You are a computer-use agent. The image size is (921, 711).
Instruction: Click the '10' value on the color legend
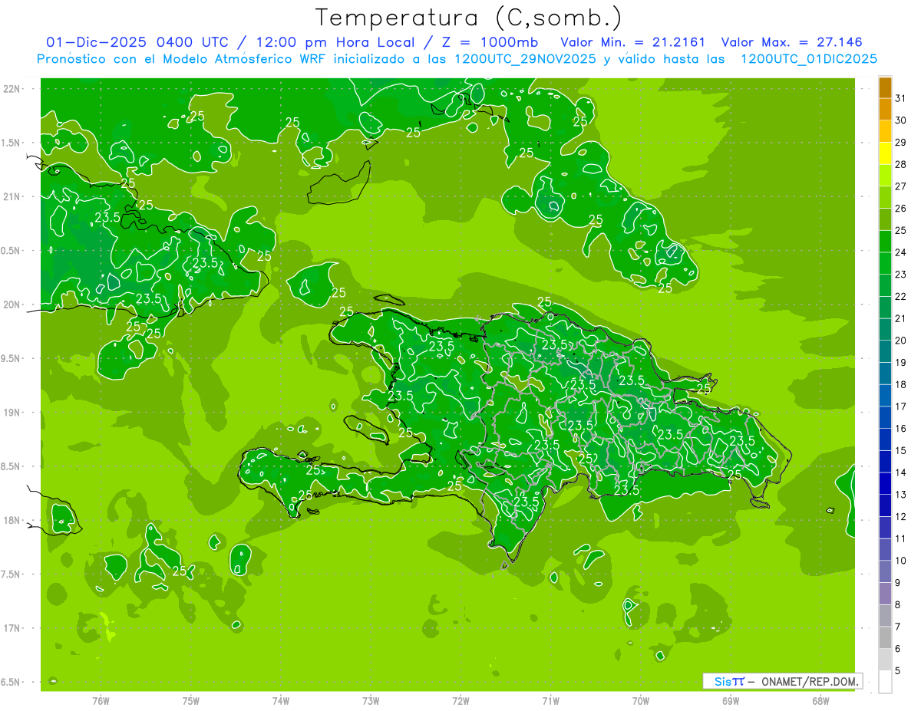coord(901,561)
